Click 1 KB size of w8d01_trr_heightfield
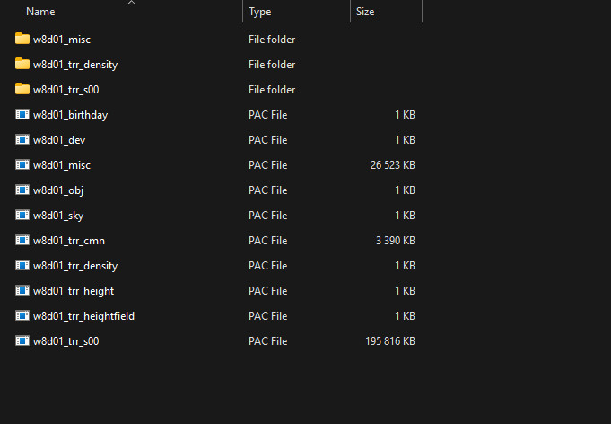 [406, 316]
